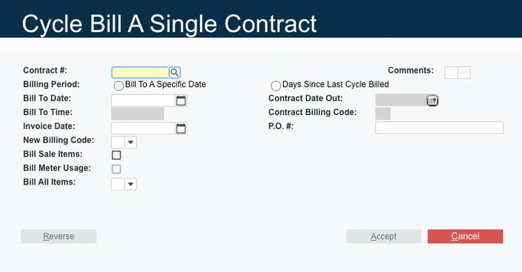Open the Bill To Date calendar picker
This screenshot has height=272, width=522.
tap(181, 101)
